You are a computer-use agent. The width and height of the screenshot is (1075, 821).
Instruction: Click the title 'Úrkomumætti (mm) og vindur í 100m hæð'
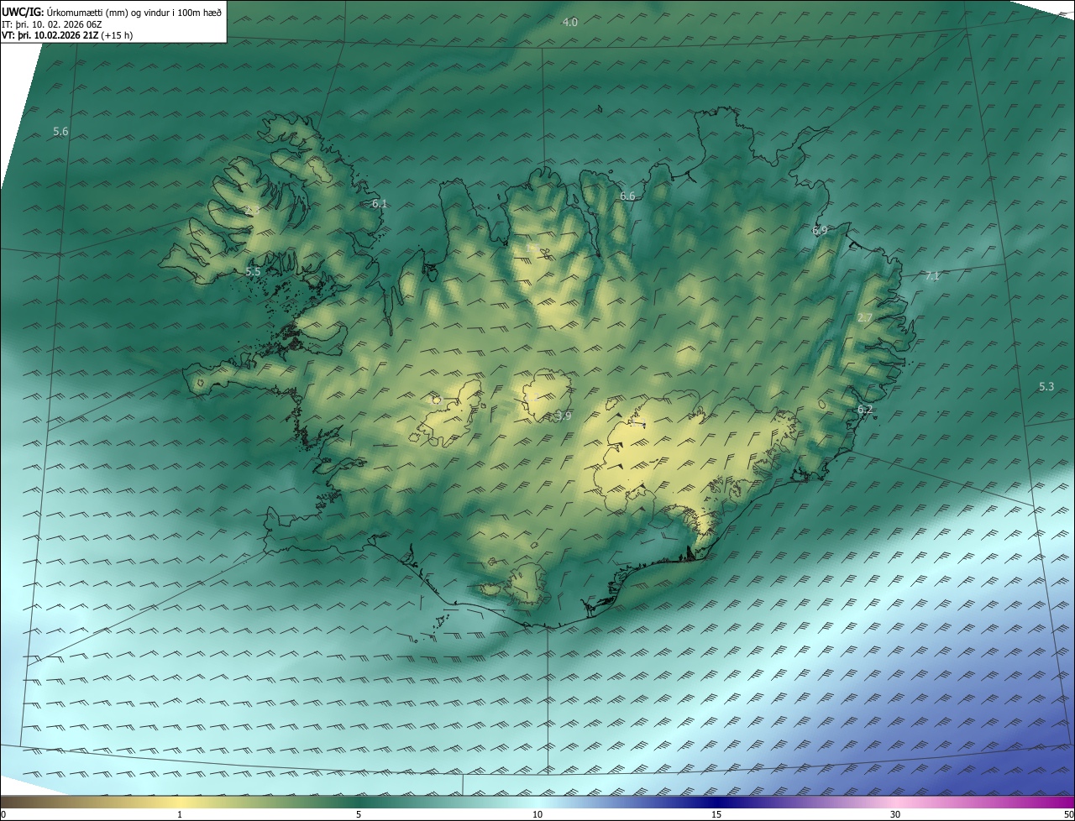pyautogui.click(x=134, y=12)
